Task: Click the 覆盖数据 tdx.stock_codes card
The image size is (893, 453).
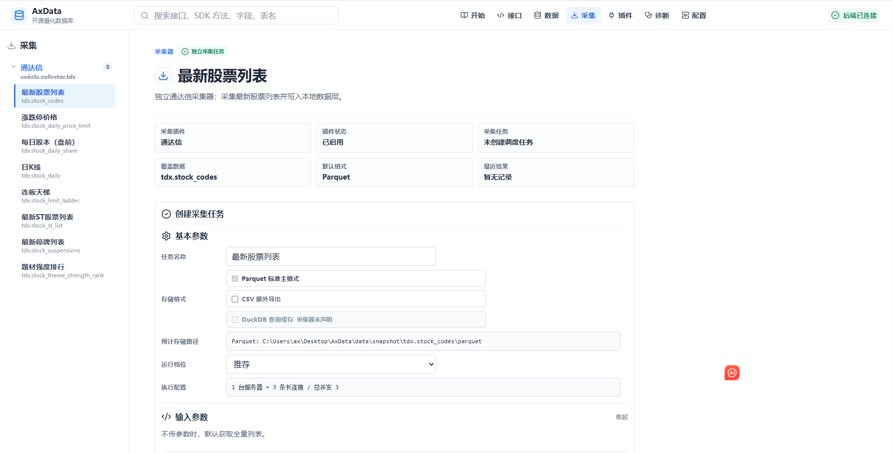Action: click(233, 173)
